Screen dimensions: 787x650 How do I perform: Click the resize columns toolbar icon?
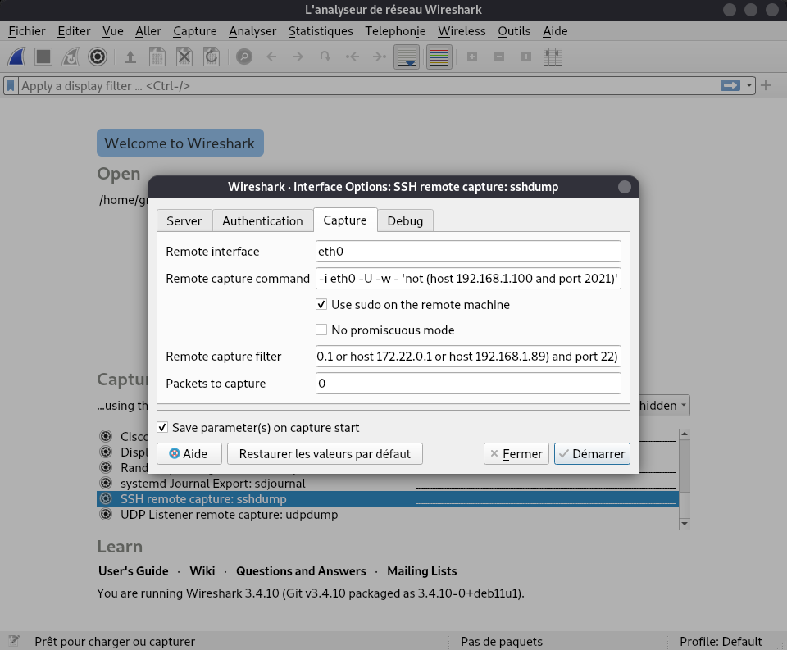point(554,57)
